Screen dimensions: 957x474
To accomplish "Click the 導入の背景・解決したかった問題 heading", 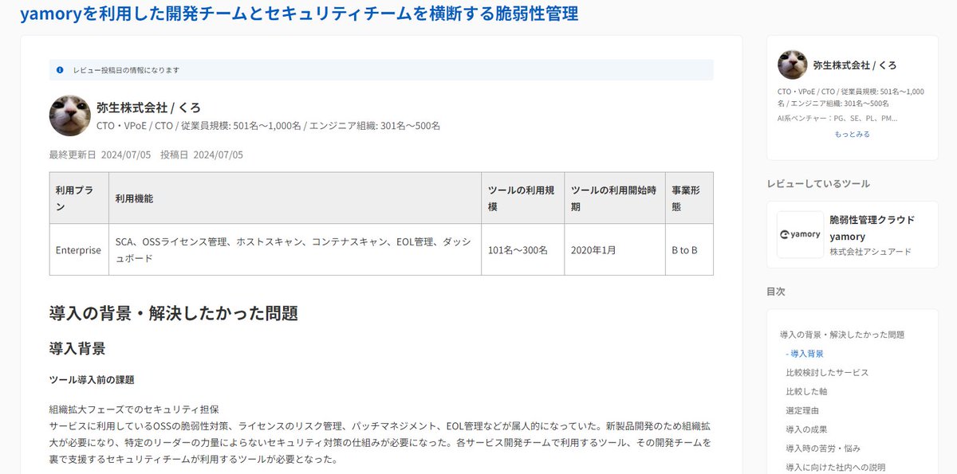I will 174,313.
